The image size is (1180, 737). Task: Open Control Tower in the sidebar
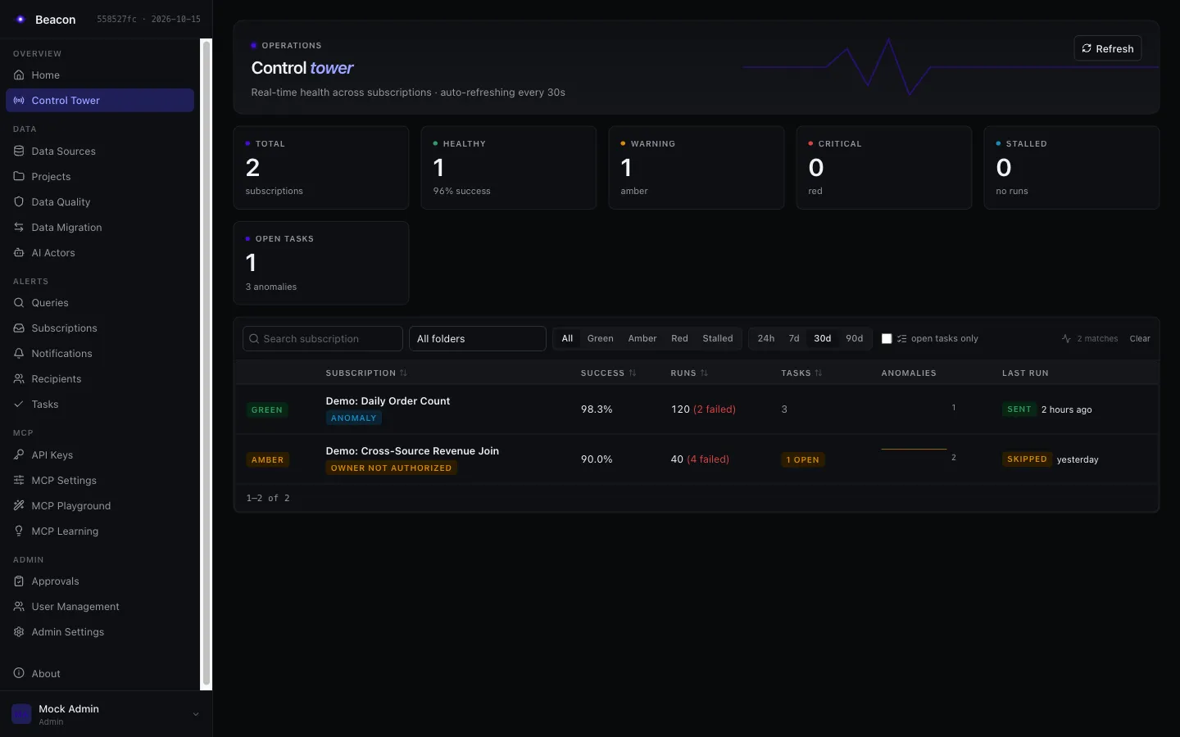100,101
